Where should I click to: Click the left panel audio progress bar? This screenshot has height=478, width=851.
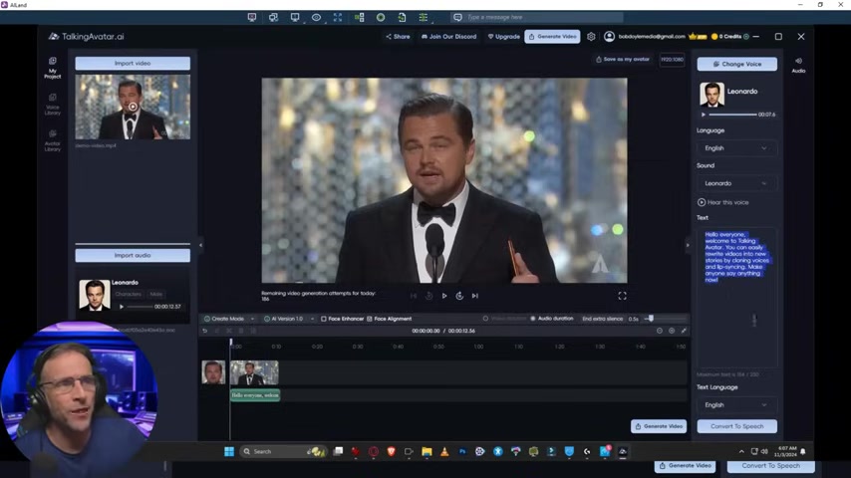click(x=141, y=307)
